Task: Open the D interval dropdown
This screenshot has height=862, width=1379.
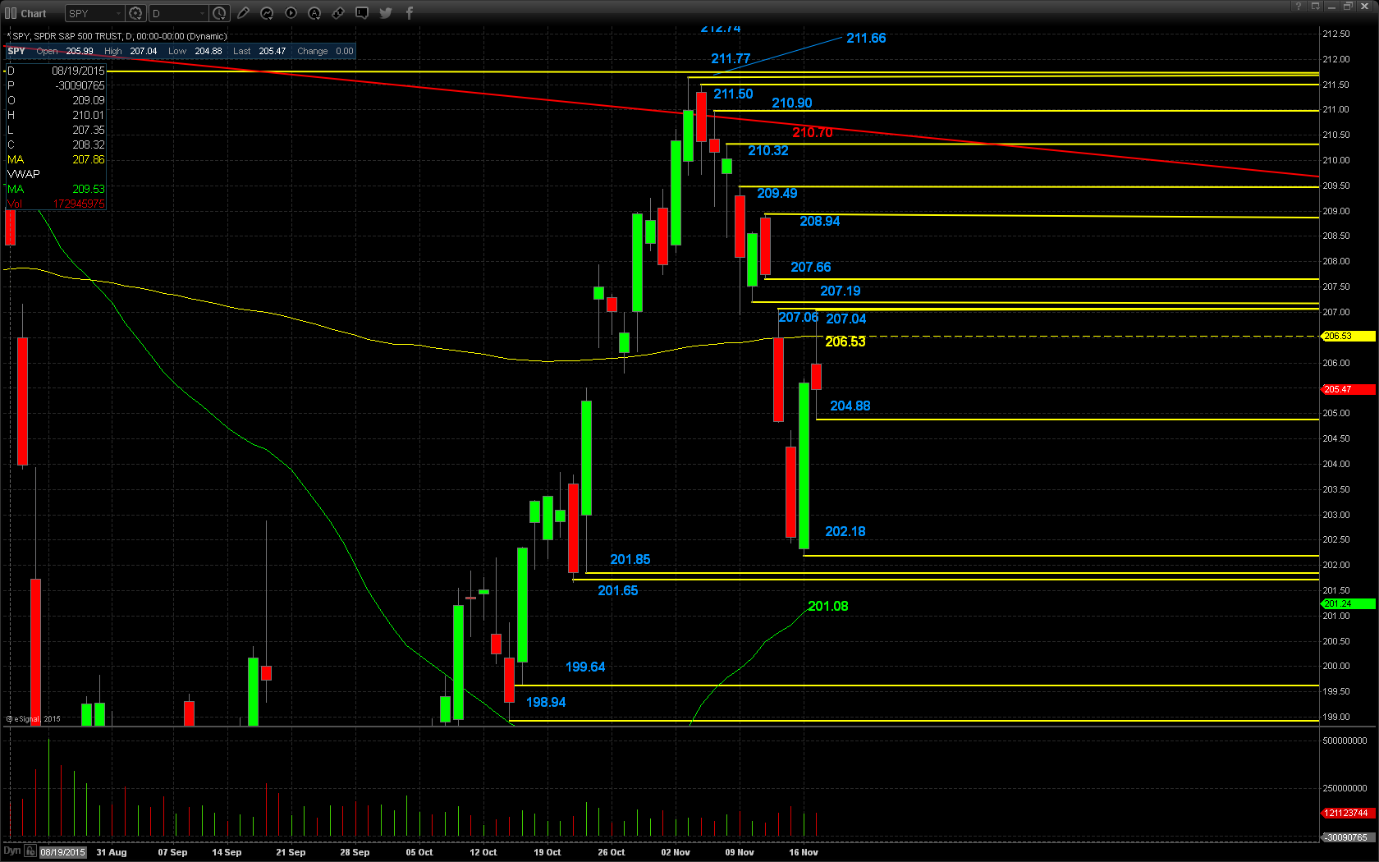Action: [x=178, y=13]
